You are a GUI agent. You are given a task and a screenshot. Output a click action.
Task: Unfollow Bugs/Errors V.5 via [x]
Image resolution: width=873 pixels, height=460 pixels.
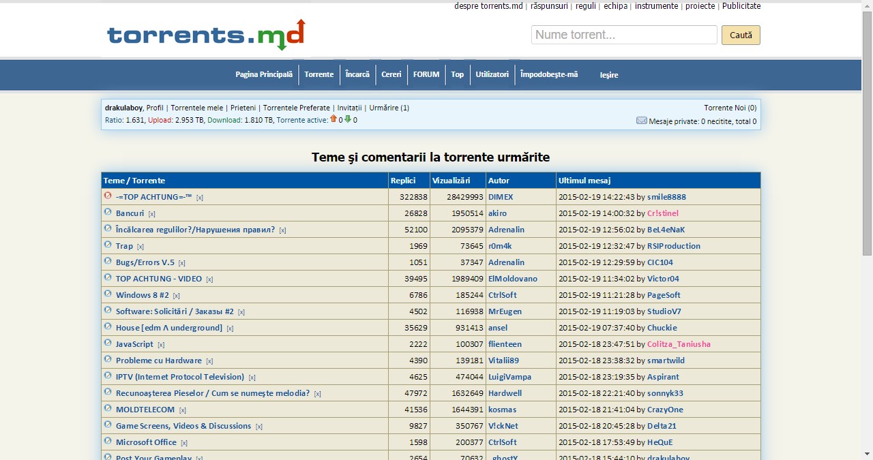(x=182, y=263)
